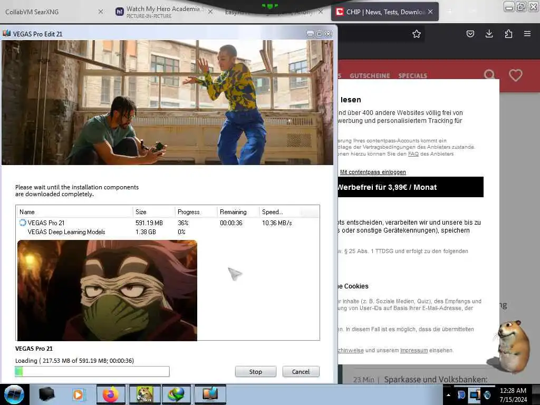This screenshot has height=405, width=540.
Task: Click the network monitor tray icon
Action: click(x=475, y=395)
